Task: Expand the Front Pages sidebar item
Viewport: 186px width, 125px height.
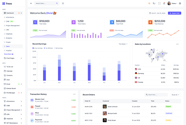Action: (x=13, y=58)
